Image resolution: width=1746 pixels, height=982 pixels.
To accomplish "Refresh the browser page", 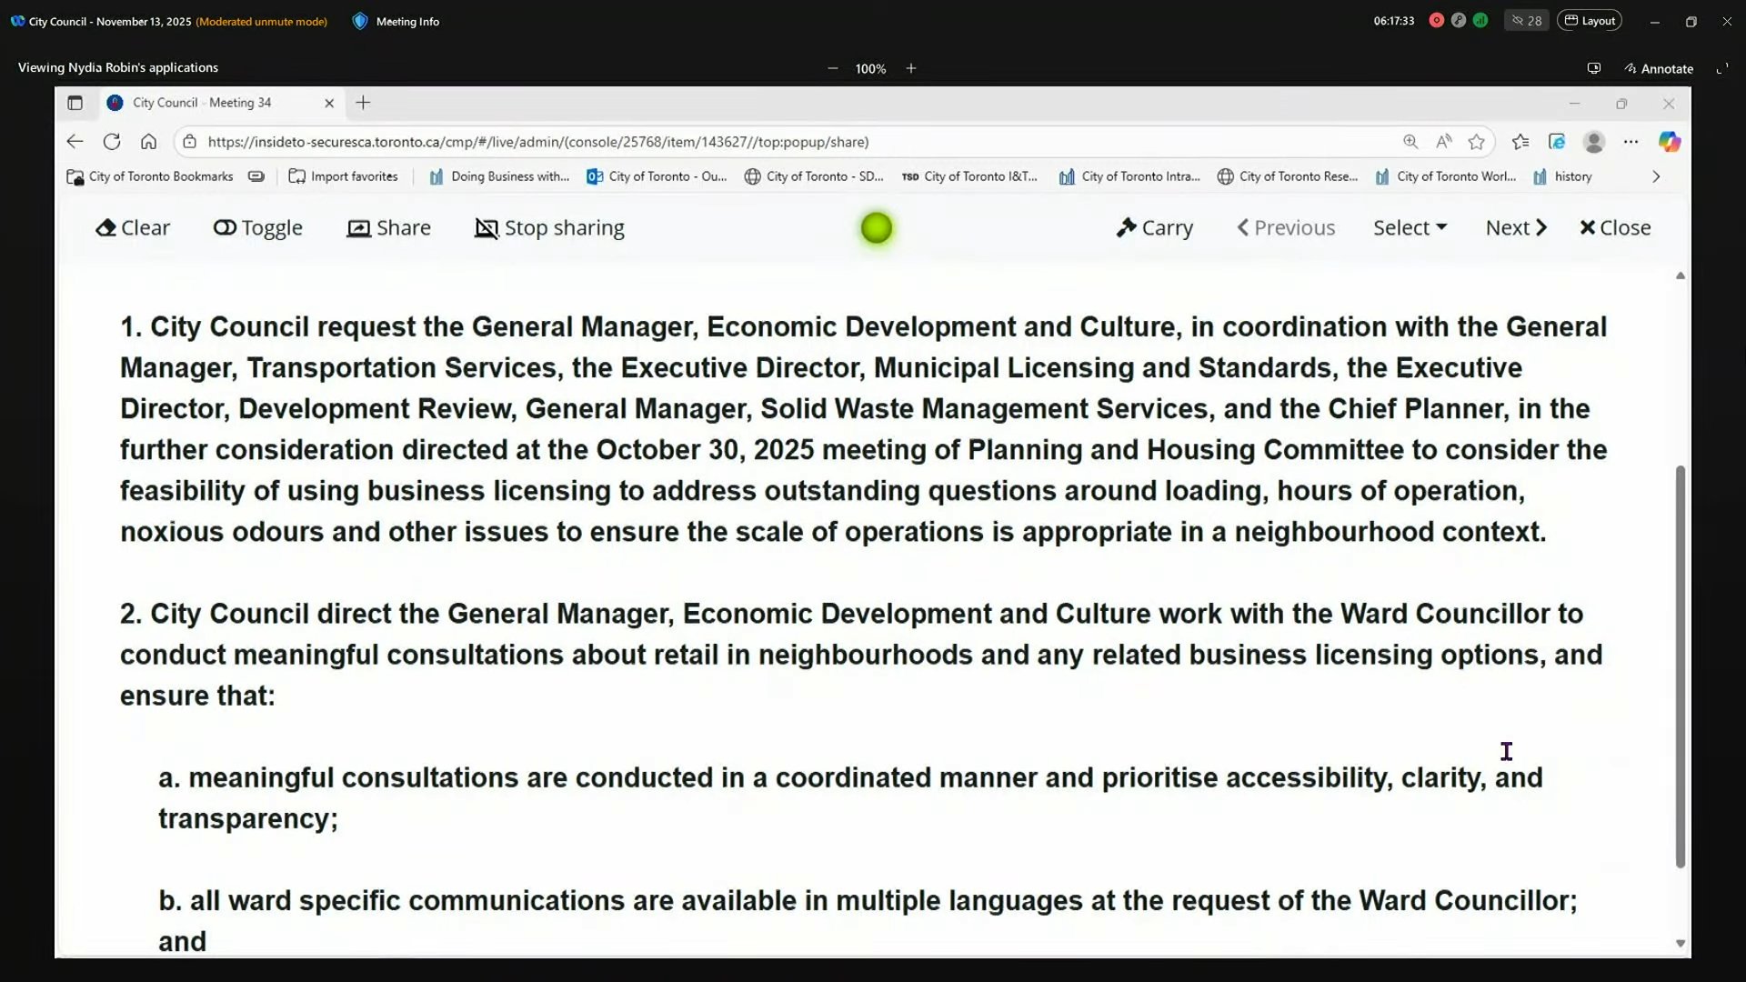I will (x=112, y=142).
